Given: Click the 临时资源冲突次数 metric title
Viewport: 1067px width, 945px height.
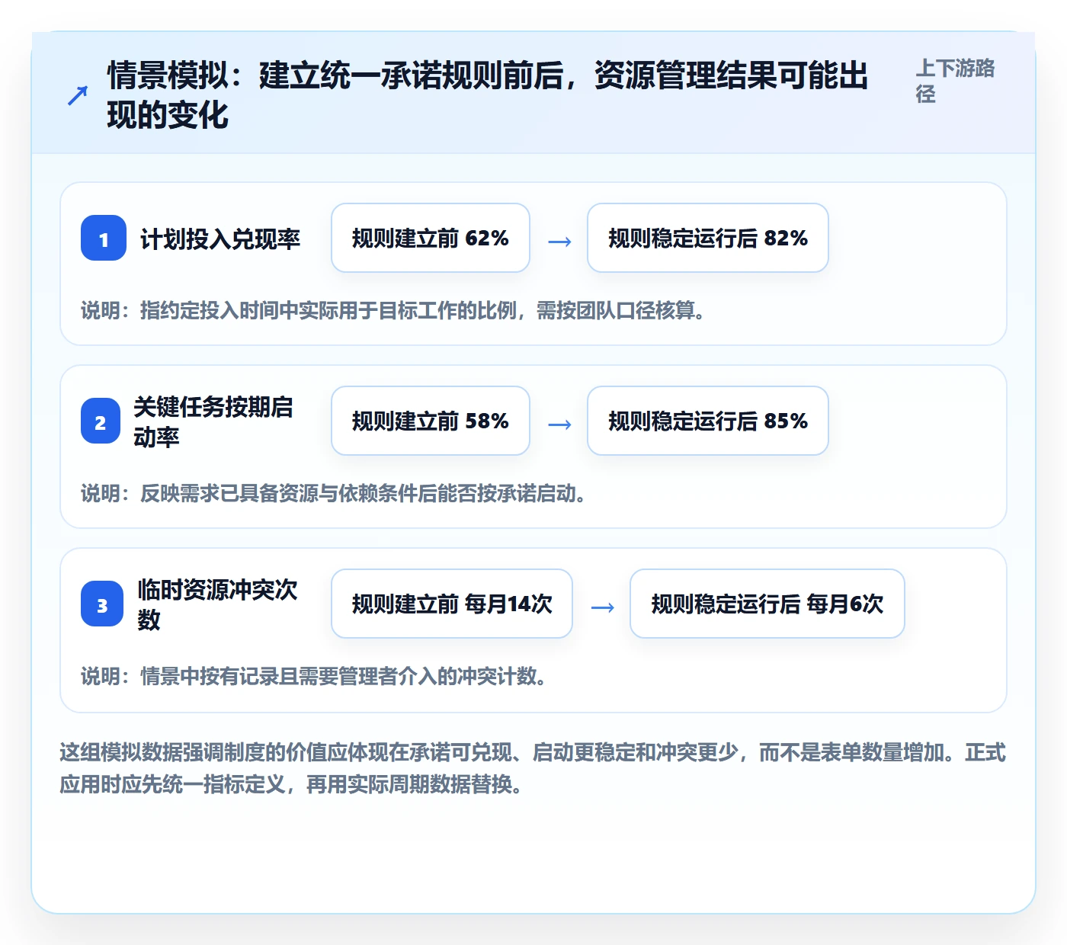Looking at the screenshot, I should pos(218,604).
